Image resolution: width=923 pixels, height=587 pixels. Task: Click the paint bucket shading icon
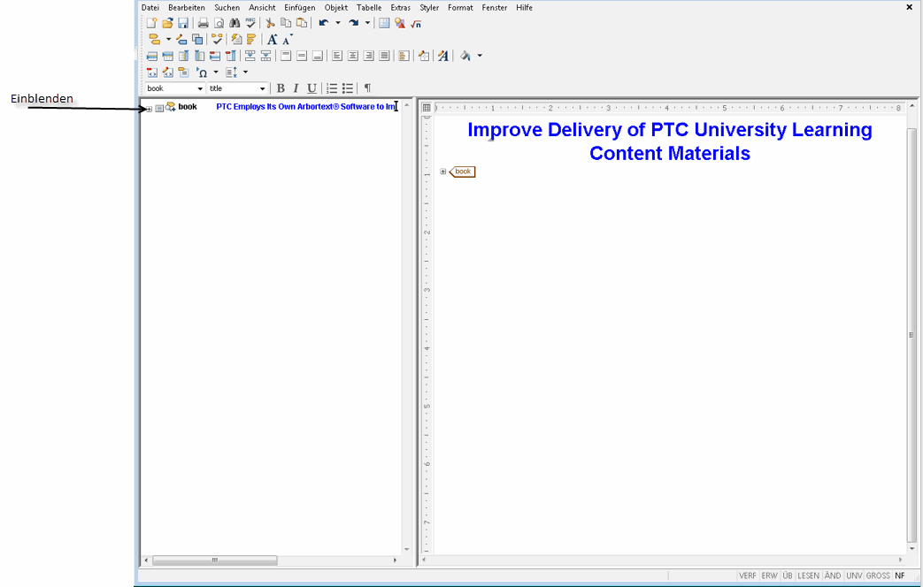click(465, 56)
